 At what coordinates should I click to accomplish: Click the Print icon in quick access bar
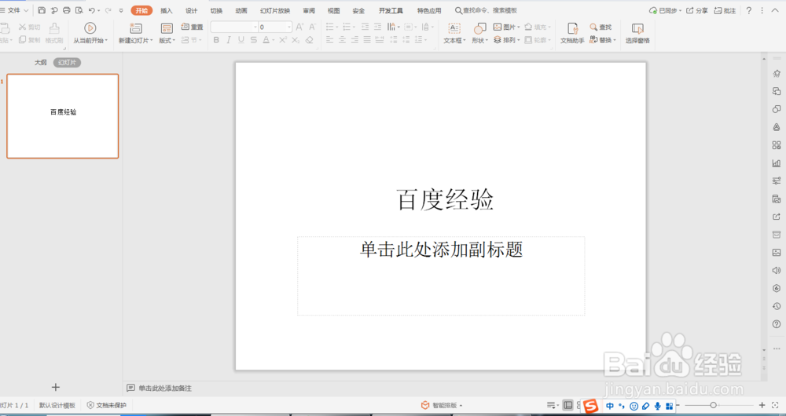67,10
